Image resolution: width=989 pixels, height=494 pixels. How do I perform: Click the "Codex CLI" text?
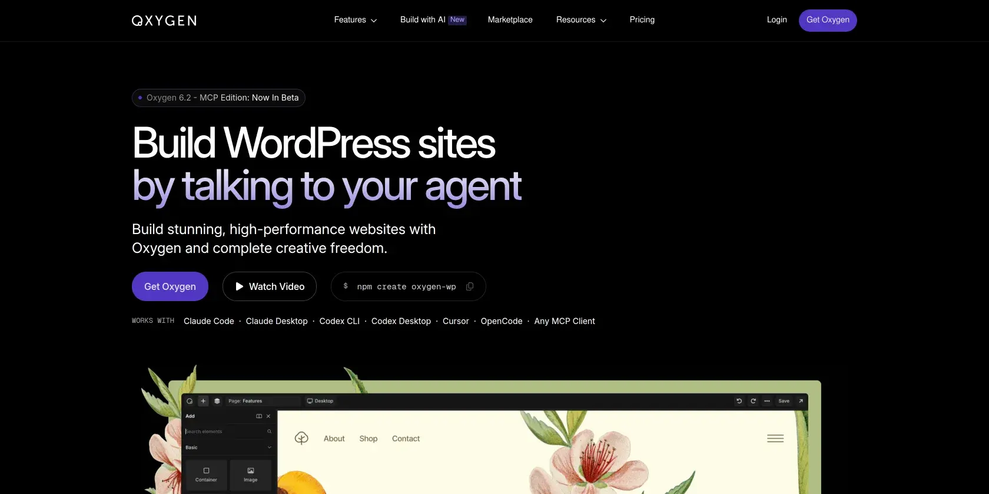point(340,321)
